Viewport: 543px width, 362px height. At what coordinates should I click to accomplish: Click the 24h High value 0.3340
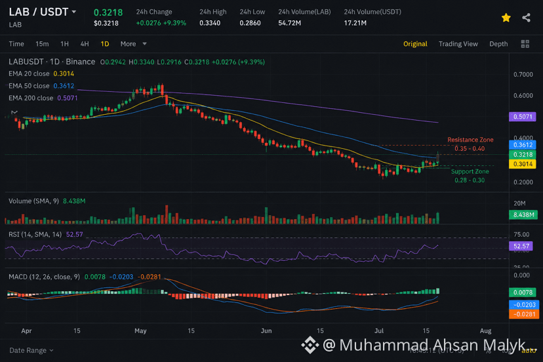210,23
